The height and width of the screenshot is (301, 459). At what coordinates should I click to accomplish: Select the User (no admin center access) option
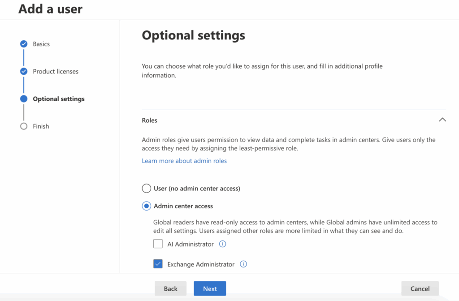click(146, 188)
